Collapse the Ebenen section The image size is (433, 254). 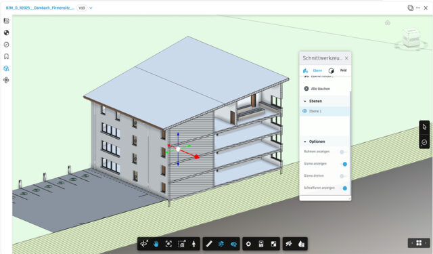pos(305,101)
